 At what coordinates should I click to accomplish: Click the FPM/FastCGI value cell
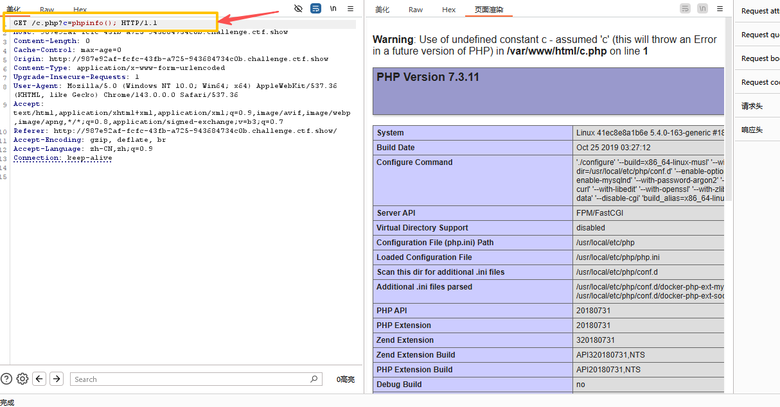(648, 213)
